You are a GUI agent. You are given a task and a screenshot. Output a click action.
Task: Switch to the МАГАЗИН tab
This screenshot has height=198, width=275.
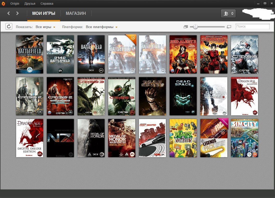point(76,13)
